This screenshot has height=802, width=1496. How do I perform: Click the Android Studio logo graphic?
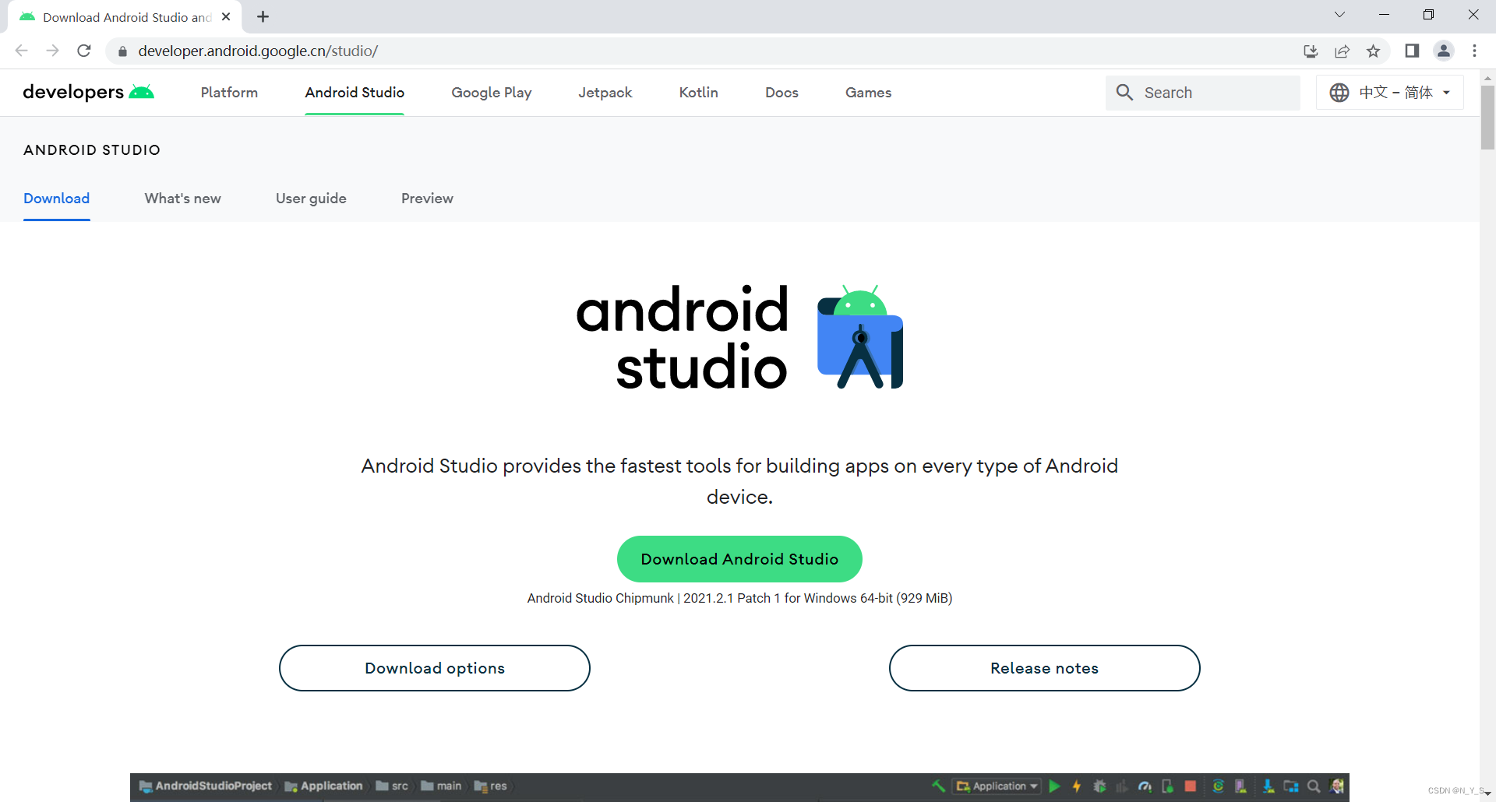(x=860, y=336)
